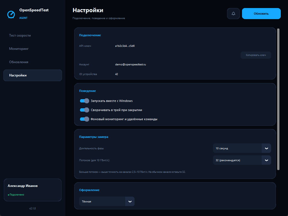Click the Настройки page title
Viewport: 288px width, 216px height.
88,10
